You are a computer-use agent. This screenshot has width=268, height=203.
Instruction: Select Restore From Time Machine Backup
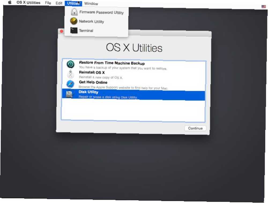(134, 65)
